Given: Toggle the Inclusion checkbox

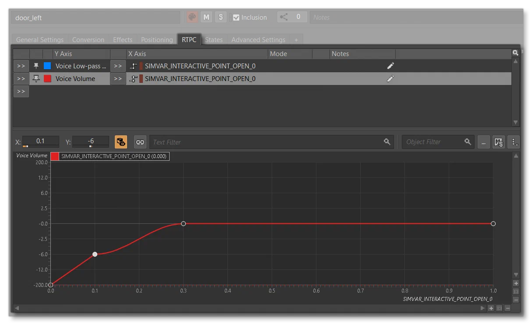Looking at the screenshot, I should (x=236, y=18).
